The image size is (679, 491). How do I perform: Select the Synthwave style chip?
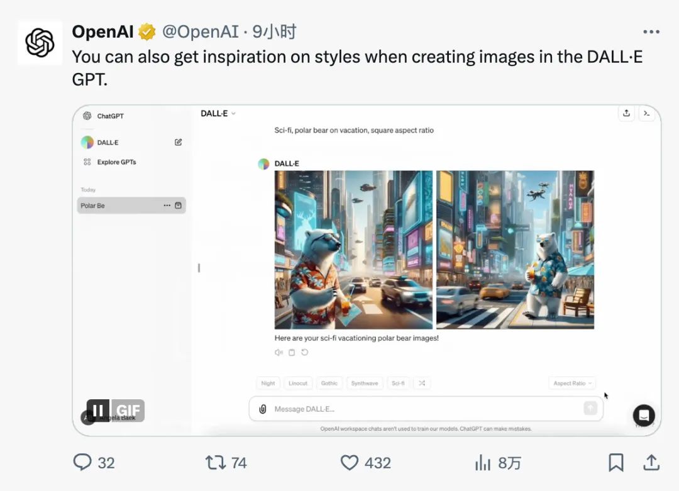tap(364, 383)
